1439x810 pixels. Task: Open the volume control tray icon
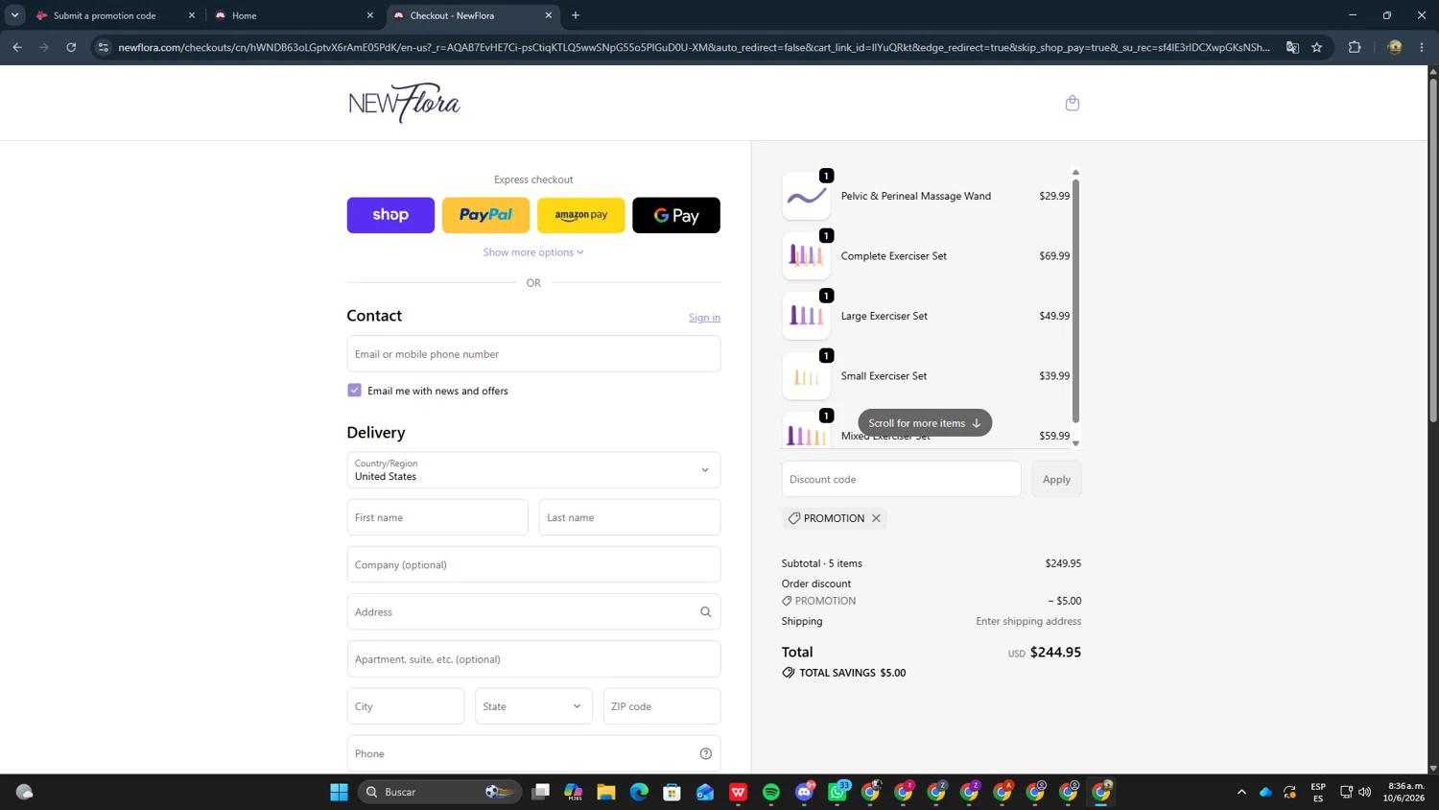1364,792
